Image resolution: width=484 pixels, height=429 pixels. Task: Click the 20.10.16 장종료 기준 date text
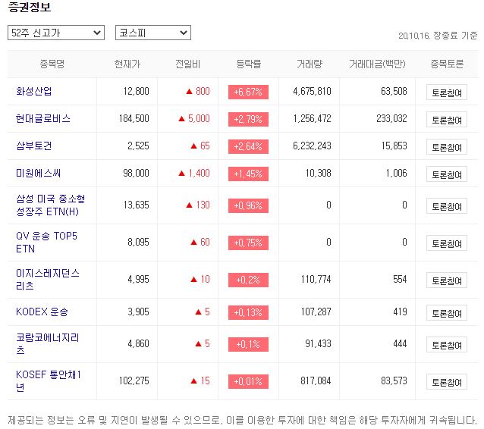tap(438, 36)
